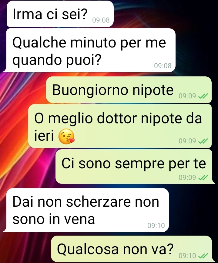Tap the 09:08 timestamp on 'Irma ci sei?'

click(101, 20)
